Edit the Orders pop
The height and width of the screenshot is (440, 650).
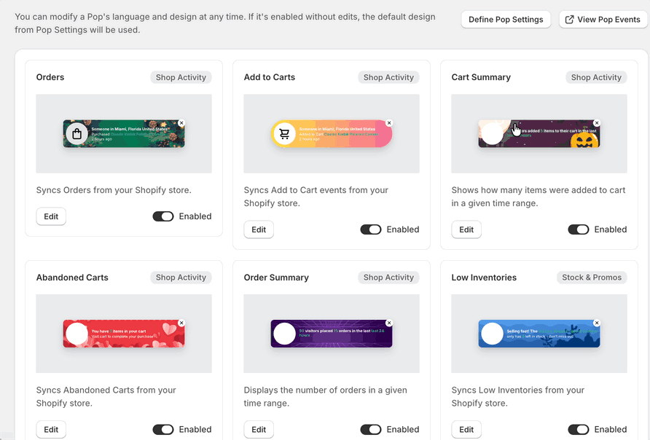(51, 216)
